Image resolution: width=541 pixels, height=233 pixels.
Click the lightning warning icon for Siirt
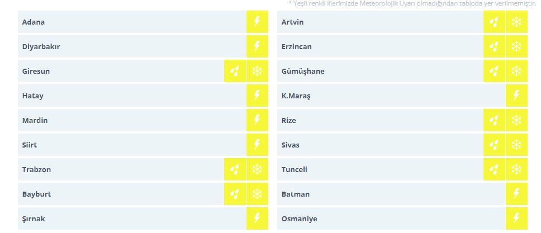point(257,145)
